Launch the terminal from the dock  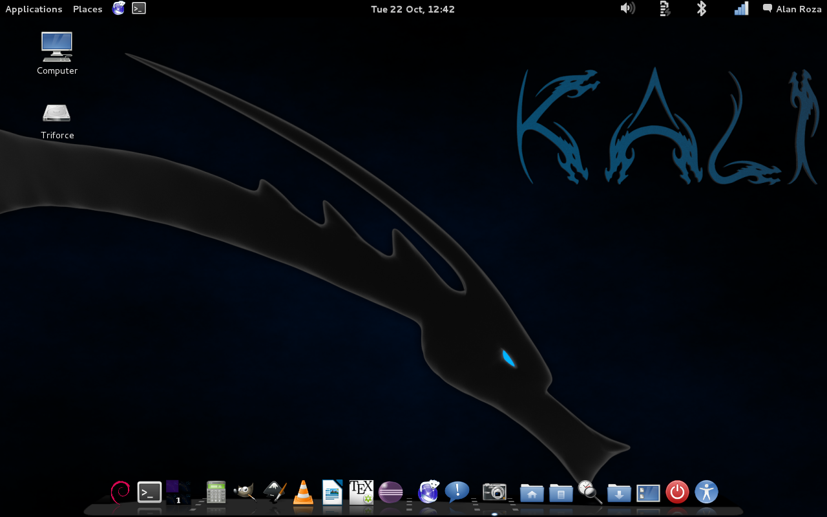149,492
